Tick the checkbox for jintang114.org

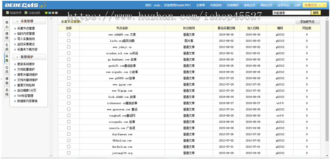coord(68,153)
